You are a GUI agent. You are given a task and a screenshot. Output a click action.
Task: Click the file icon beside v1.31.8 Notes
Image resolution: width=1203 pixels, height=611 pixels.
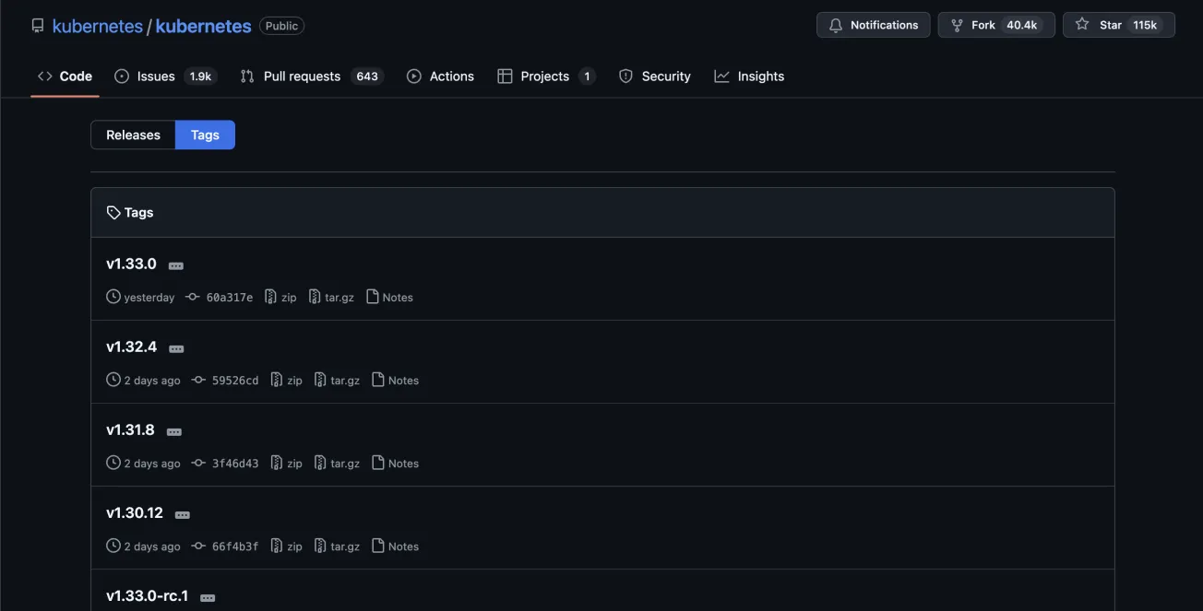click(378, 463)
